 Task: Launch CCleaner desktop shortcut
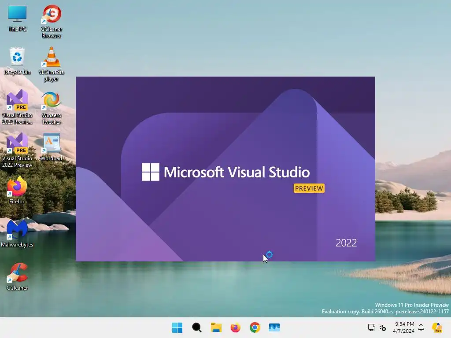[17, 276]
